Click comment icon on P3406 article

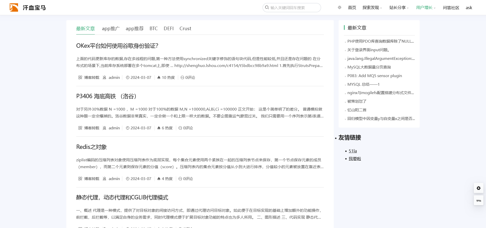pos(180,128)
